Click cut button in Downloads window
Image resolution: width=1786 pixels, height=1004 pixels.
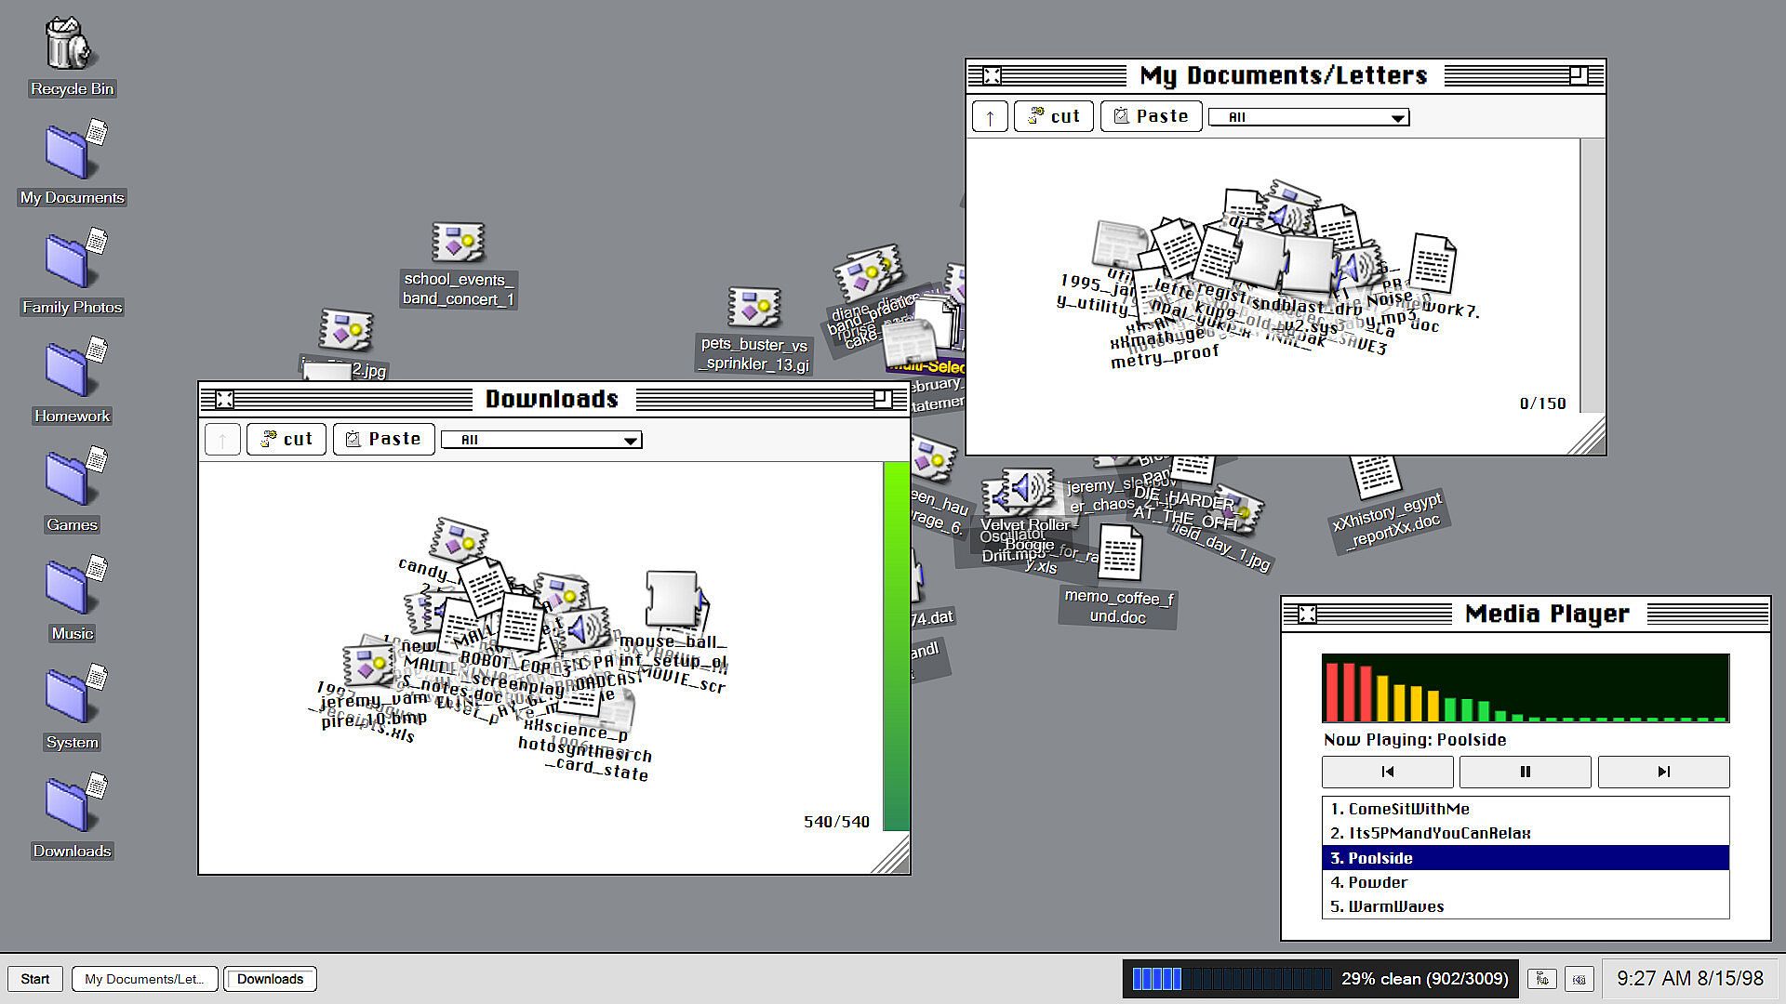[x=287, y=439]
